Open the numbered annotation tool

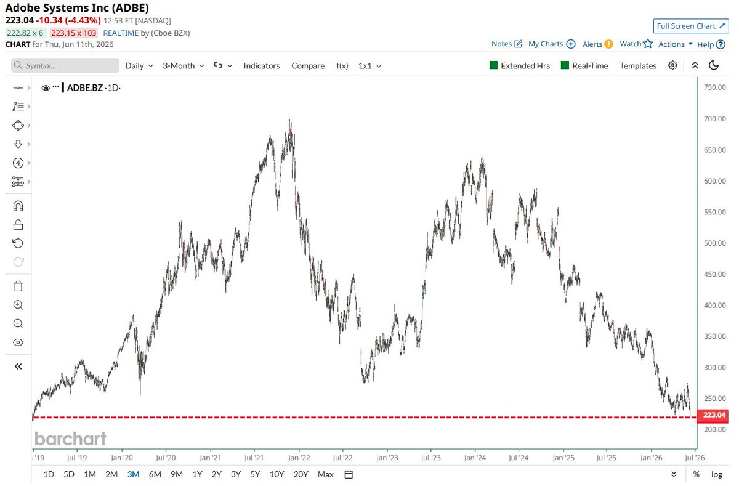click(18, 163)
